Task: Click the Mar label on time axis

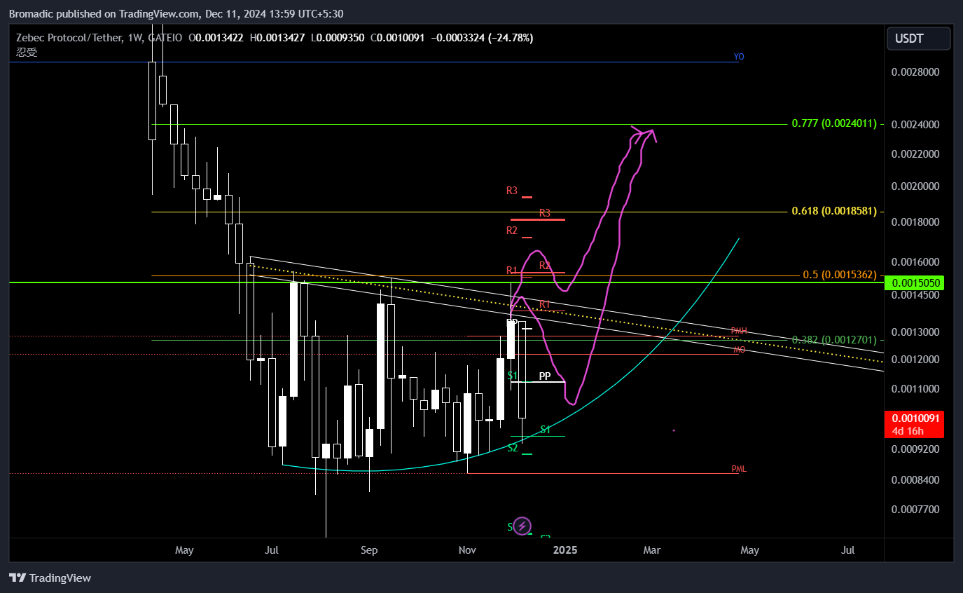Action: [x=652, y=550]
